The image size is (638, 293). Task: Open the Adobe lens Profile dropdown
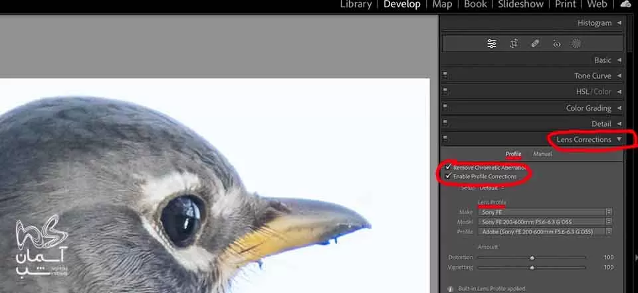click(x=546, y=232)
